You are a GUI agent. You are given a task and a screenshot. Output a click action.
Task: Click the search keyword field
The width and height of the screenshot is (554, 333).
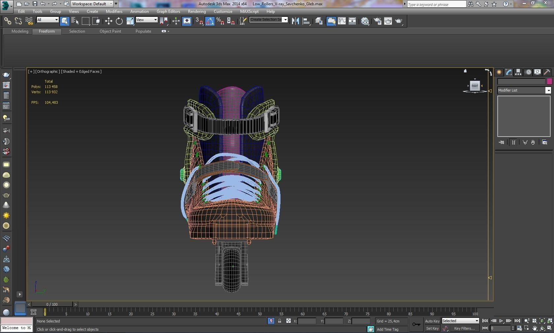(436, 4)
